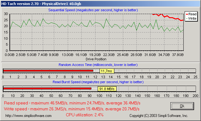Image resolution: width=201 pixels, height=121 pixels.
Task: Click the 19.2GB axis label
Action: coord(95,55)
